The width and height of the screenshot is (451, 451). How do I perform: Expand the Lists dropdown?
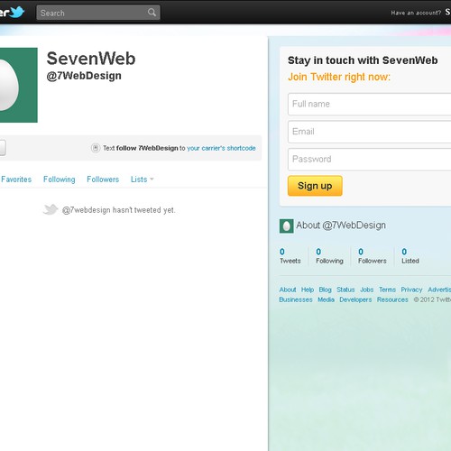(x=142, y=179)
